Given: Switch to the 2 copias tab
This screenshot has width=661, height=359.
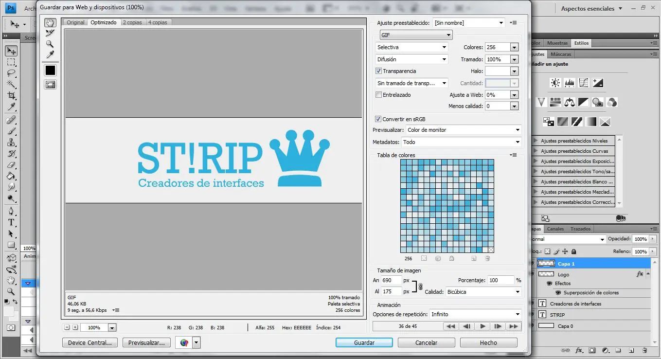Looking at the screenshot, I should tap(132, 22).
